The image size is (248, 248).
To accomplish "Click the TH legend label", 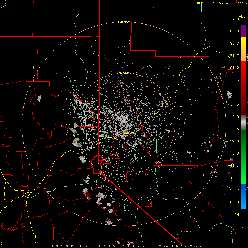I will pos(237,215).
